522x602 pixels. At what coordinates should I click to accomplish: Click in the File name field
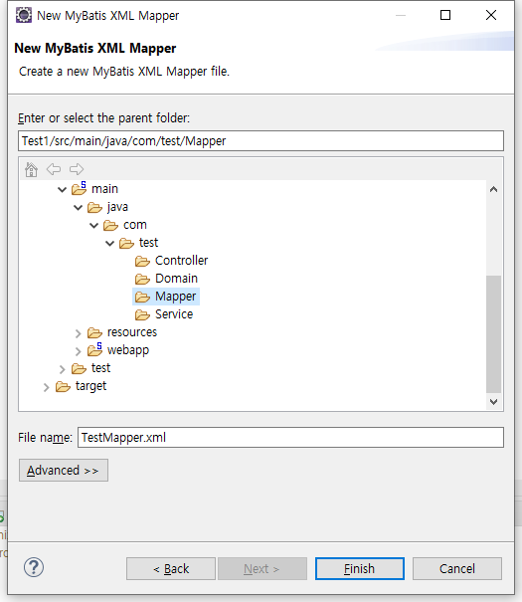(x=290, y=437)
